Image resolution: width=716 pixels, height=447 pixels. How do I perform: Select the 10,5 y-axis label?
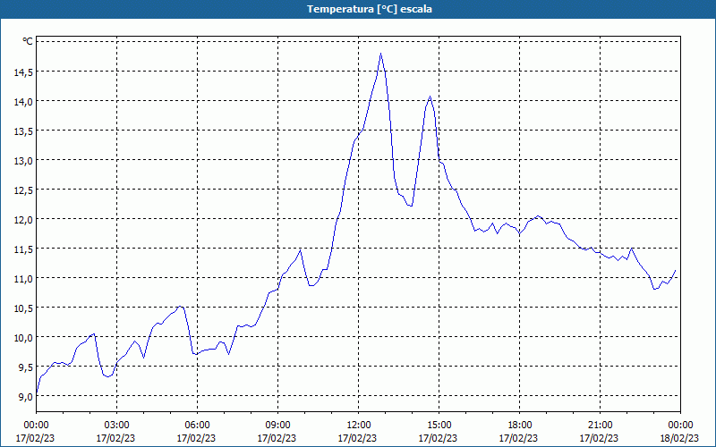[x=23, y=308]
